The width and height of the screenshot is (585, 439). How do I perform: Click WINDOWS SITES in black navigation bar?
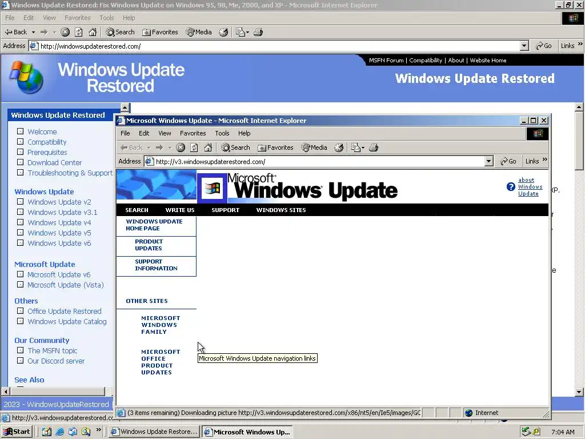281,210
